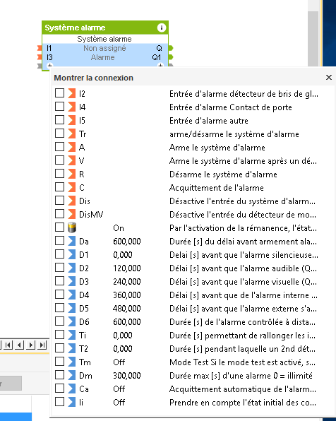The image size is (336, 421).
Task: Enable the I5 connection checkbox
Action: click(59, 120)
